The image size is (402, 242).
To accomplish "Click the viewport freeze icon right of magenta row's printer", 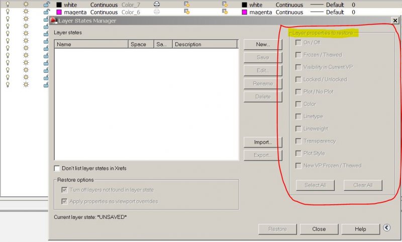I will click(187, 12).
